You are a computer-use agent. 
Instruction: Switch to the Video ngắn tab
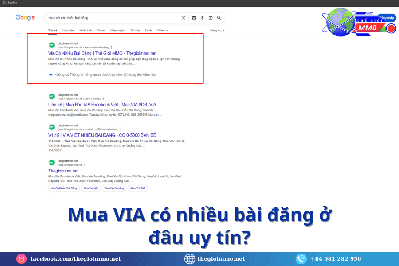[117, 31]
